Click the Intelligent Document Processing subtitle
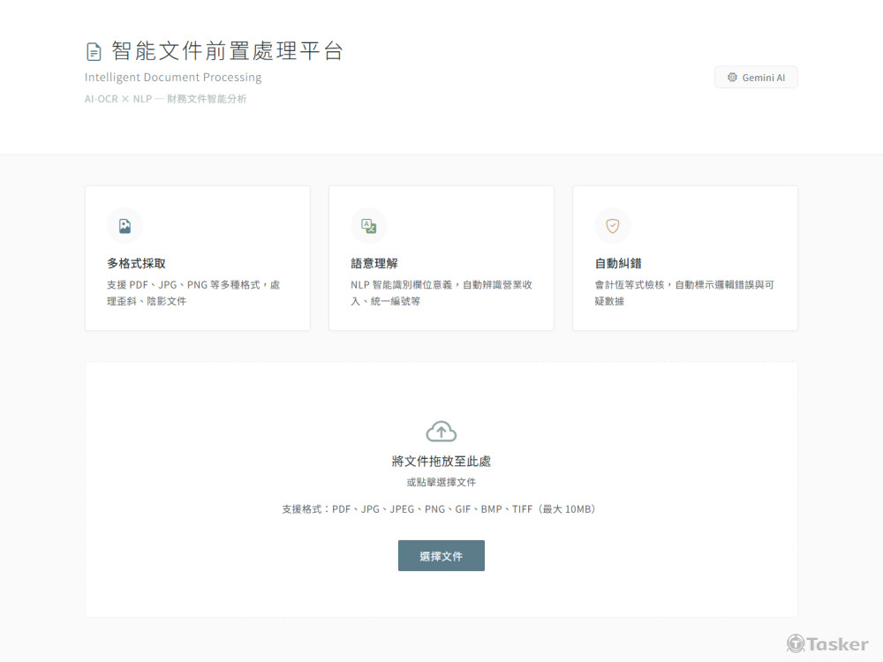Screen dimensions: 883x662 tap(173, 78)
